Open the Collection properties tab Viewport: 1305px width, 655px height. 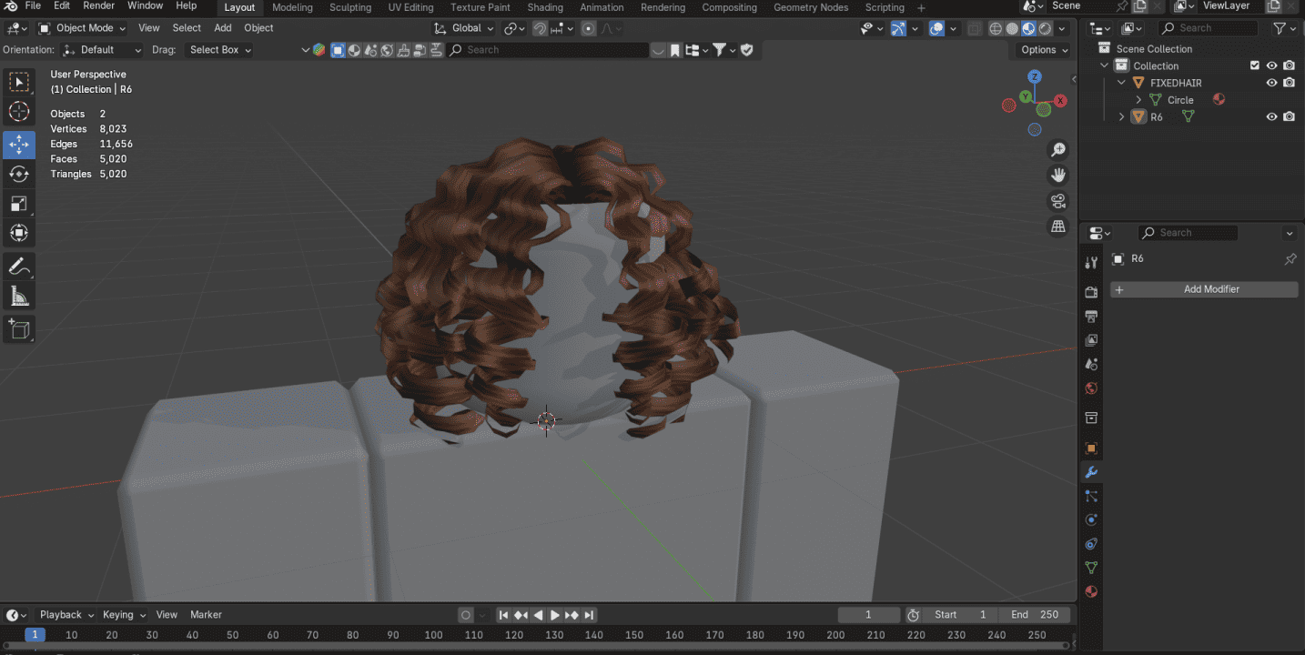[1091, 418]
